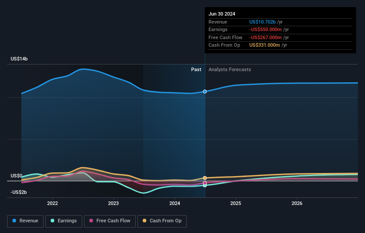Click the -US$267.000m free cash flow value
The height and width of the screenshot is (233, 365).
265,37
